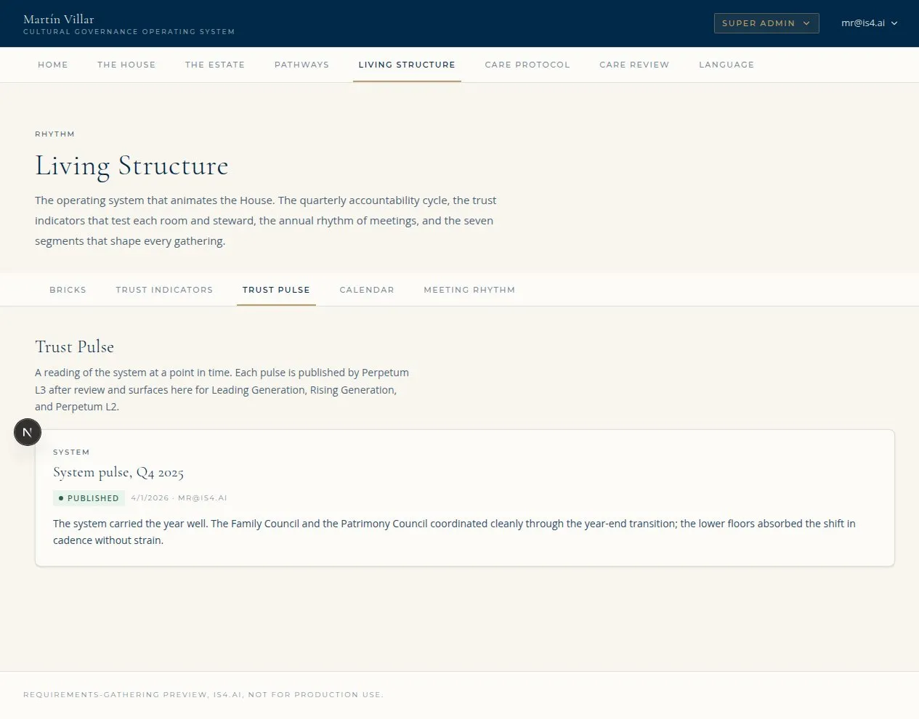Image resolution: width=919 pixels, height=719 pixels.
Task: Select the Living Structure nav item
Action: [x=407, y=65]
